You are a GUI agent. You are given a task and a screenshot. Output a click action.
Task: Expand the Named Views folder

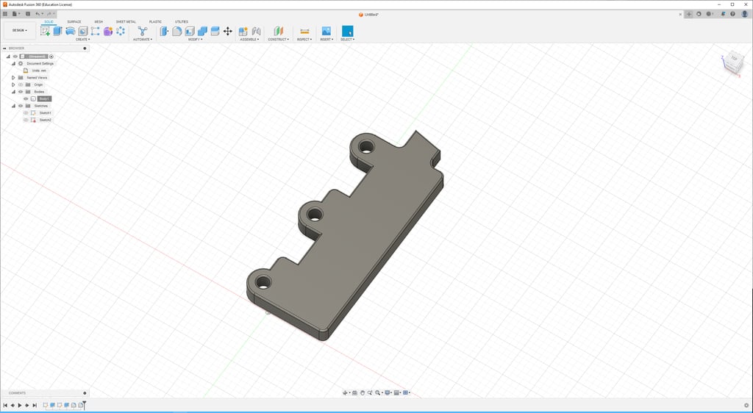13,77
